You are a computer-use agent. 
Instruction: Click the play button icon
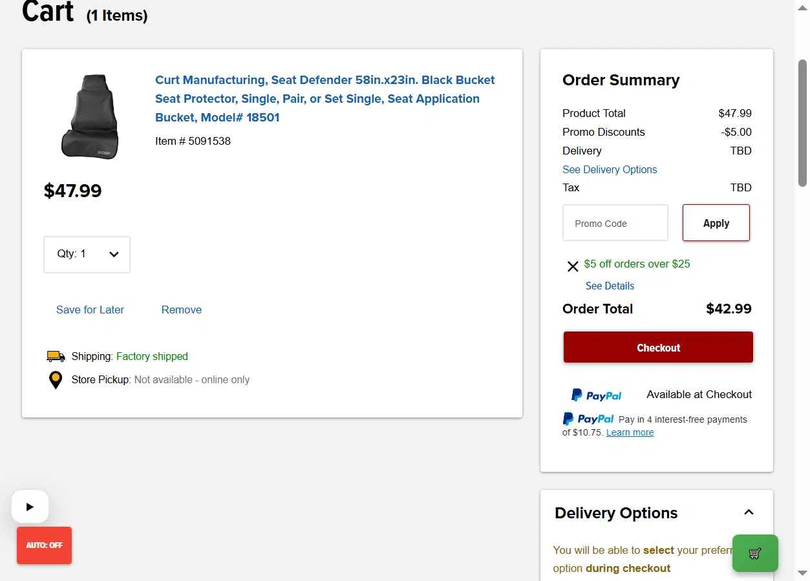[30, 507]
